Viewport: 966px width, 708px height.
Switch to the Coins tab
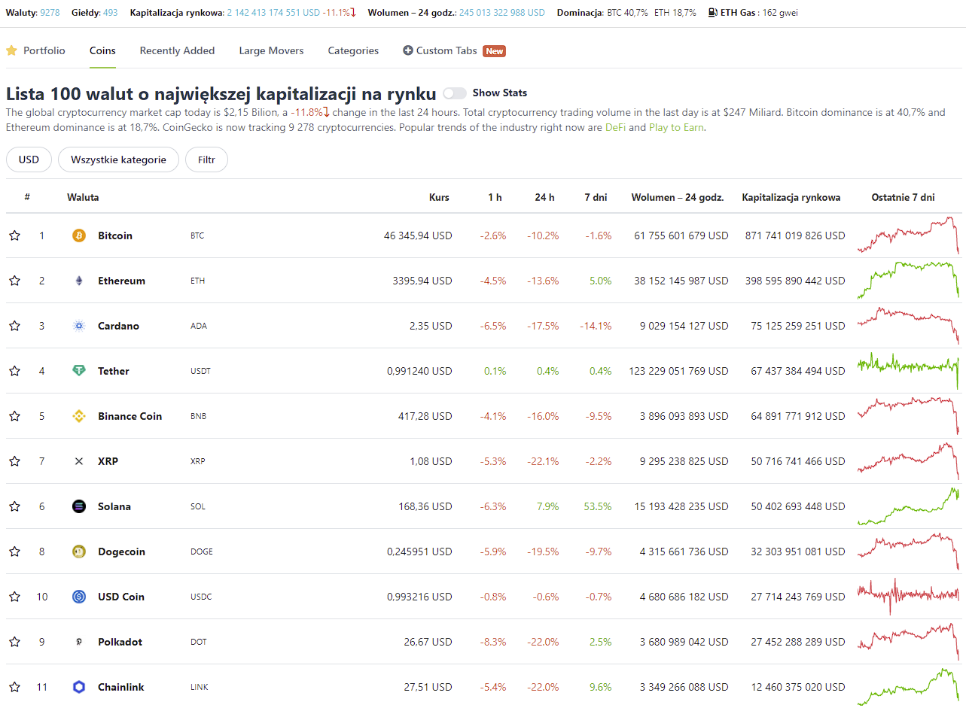[x=102, y=50]
